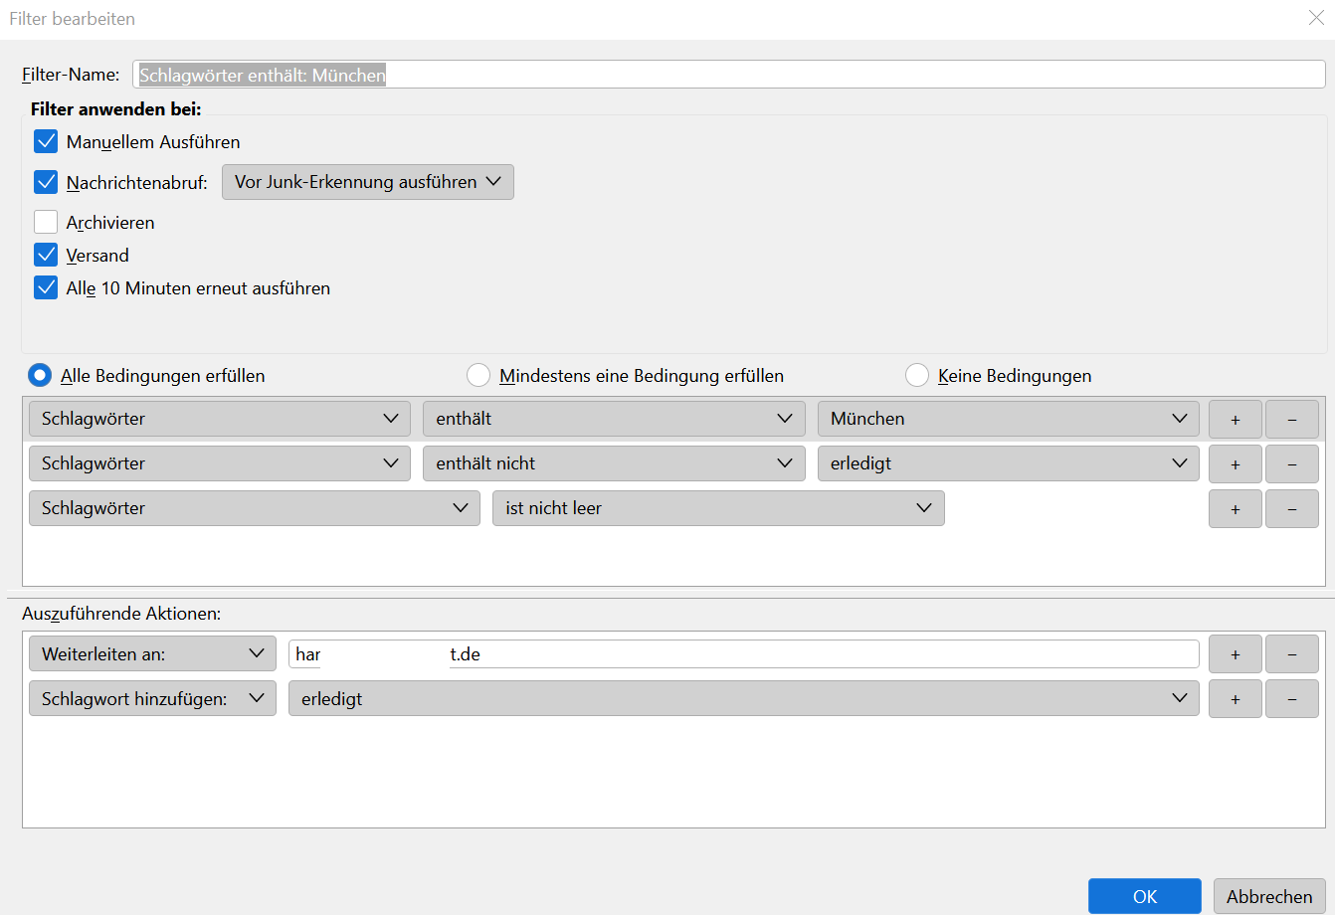The width and height of the screenshot is (1335, 915).
Task: Click the forwarding address input field
Action: (743, 654)
